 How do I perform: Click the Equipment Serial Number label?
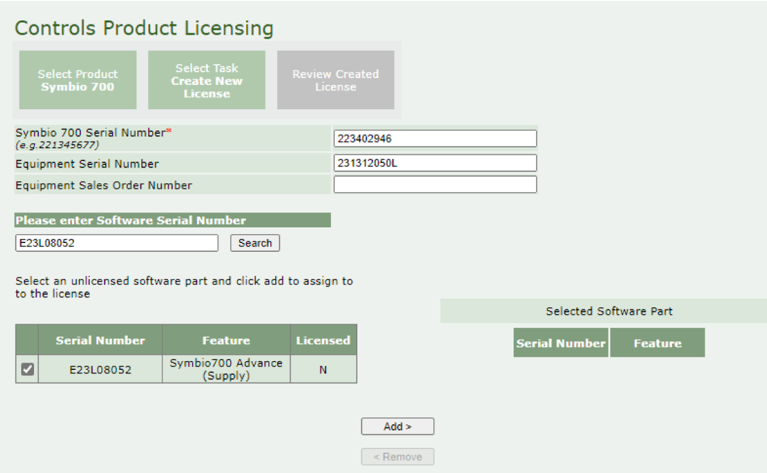pyautogui.click(x=87, y=164)
